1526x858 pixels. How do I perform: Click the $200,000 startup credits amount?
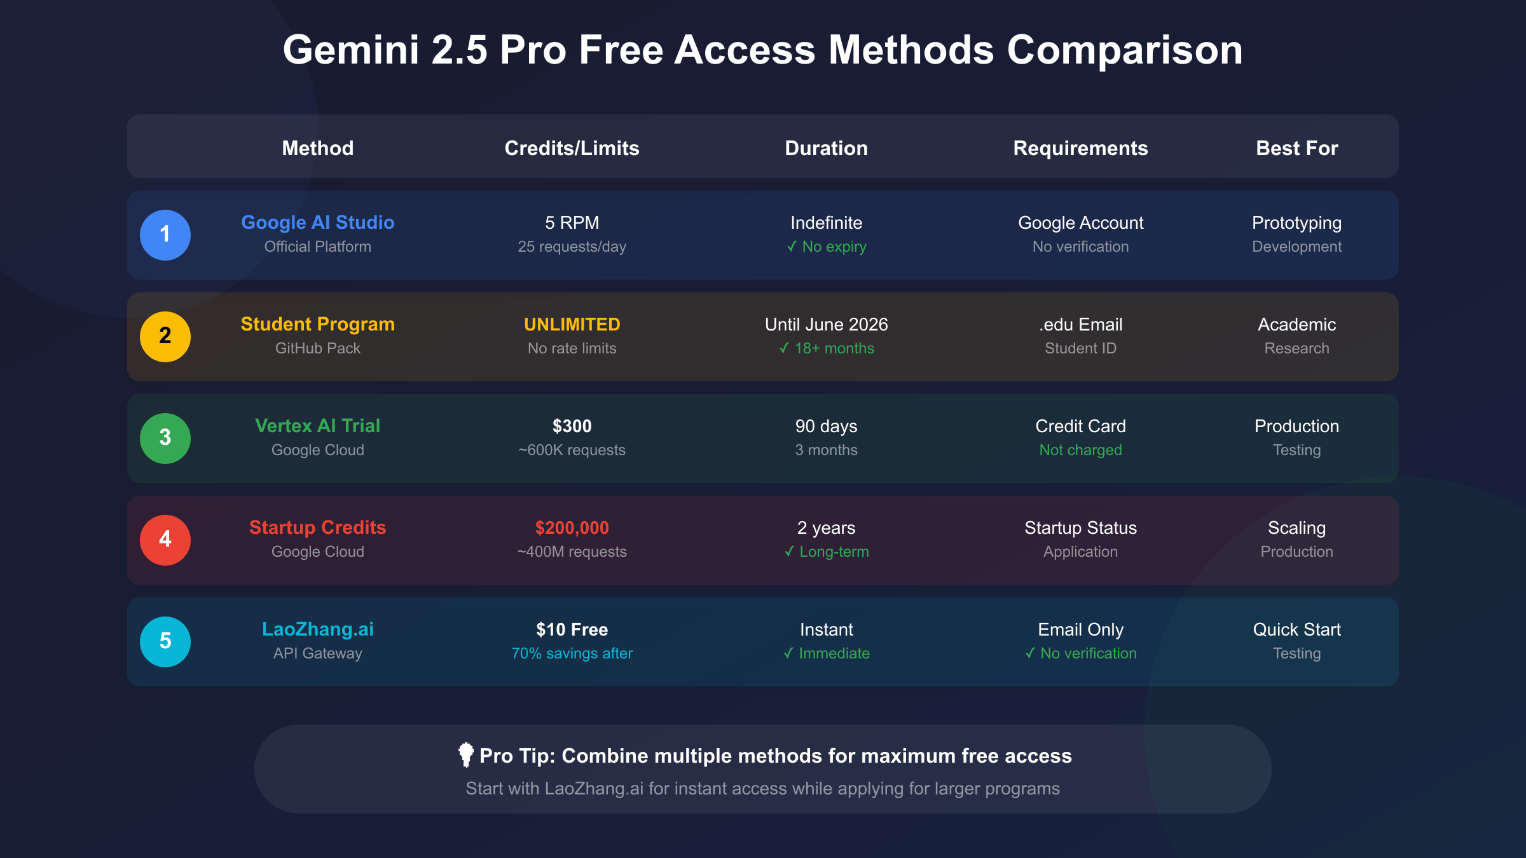572,528
